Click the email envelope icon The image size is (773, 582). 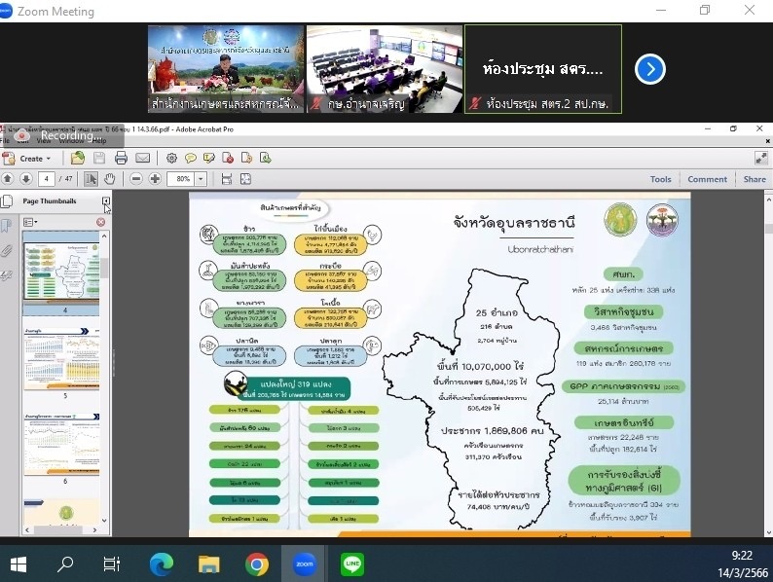point(142,158)
